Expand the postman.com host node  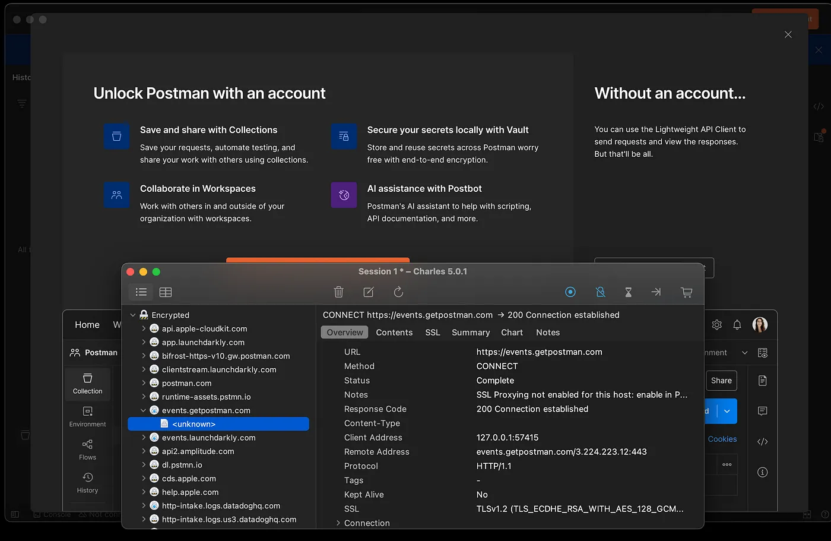point(144,383)
